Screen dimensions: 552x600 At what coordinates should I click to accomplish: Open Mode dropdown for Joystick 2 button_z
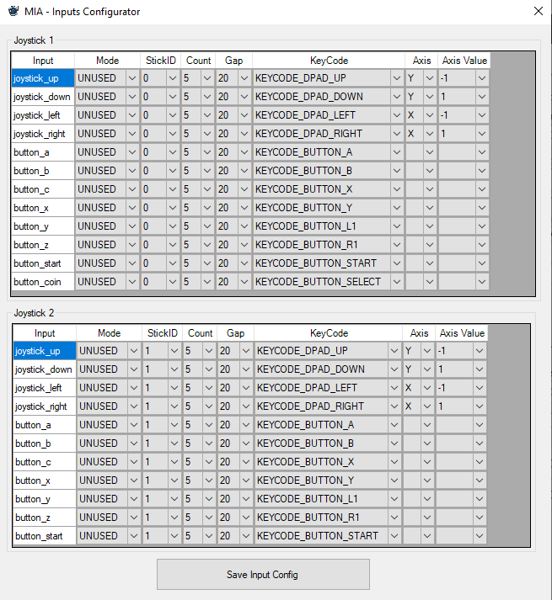[134, 518]
